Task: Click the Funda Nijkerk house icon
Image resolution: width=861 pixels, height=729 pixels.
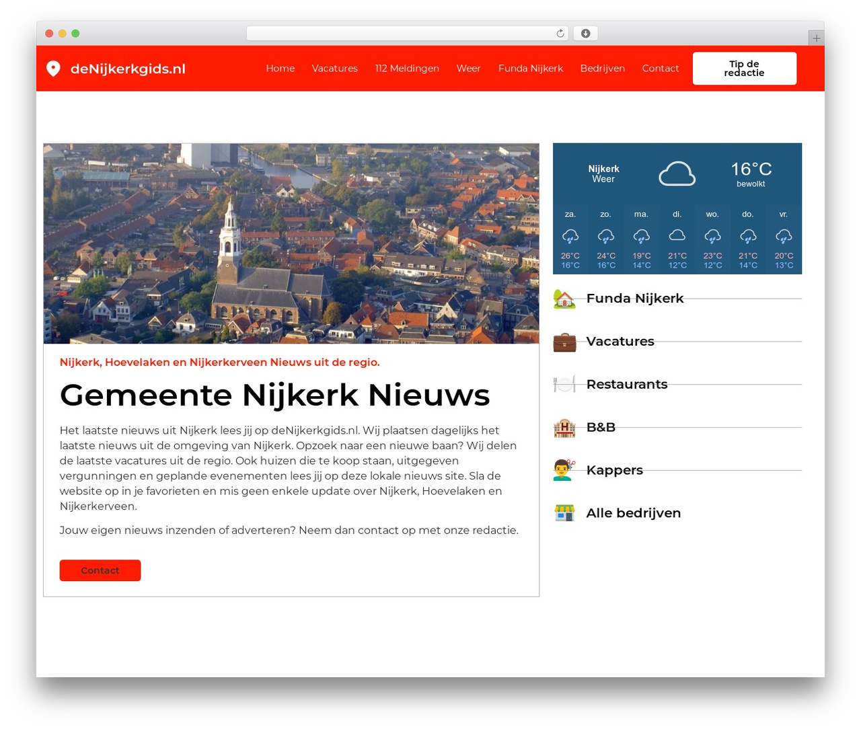Action: pyautogui.click(x=564, y=299)
